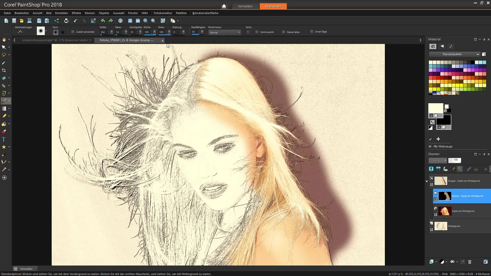Swap foreground and background materials
491x276 pixels.
(x=432, y=122)
